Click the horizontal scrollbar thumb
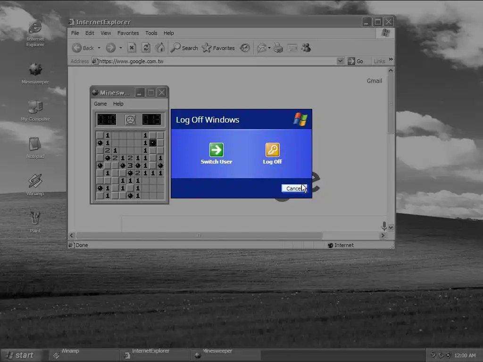 (x=199, y=236)
